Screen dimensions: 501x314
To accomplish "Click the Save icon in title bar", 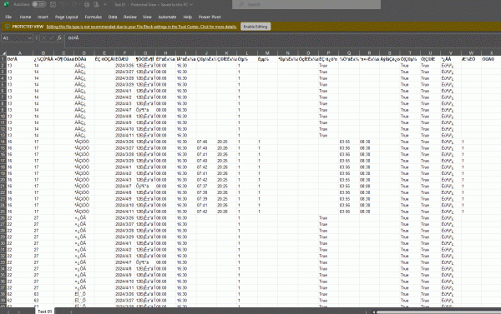I will coord(53,4).
